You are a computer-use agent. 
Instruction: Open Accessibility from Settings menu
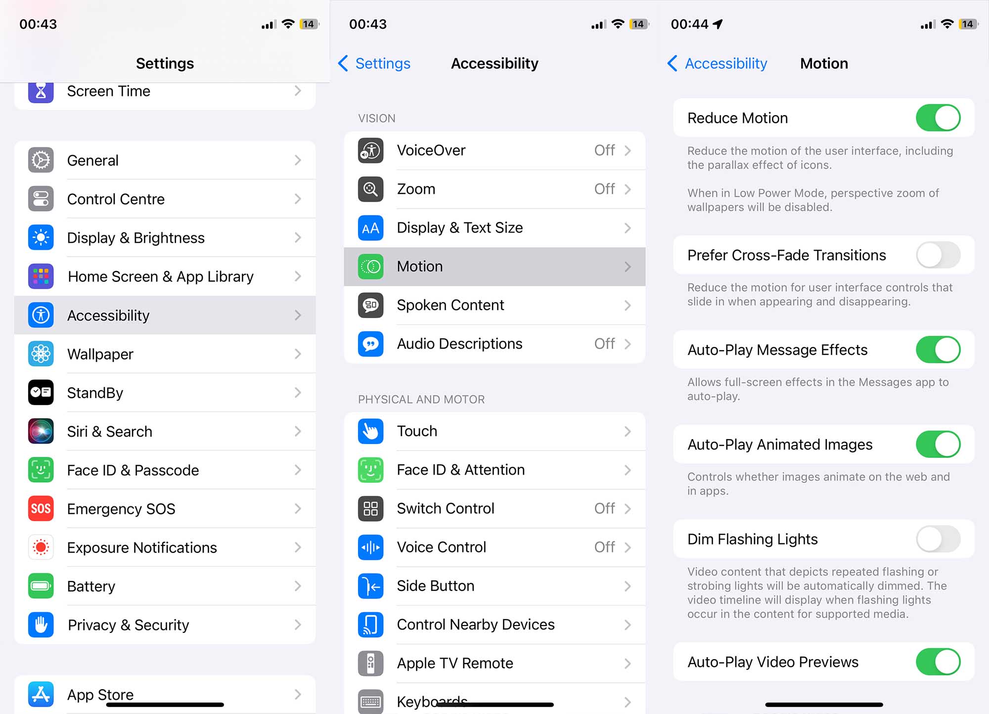(x=164, y=314)
